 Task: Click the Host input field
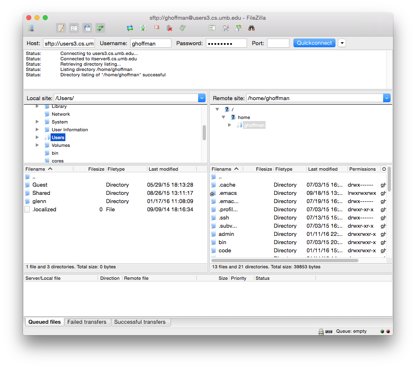(69, 43)
